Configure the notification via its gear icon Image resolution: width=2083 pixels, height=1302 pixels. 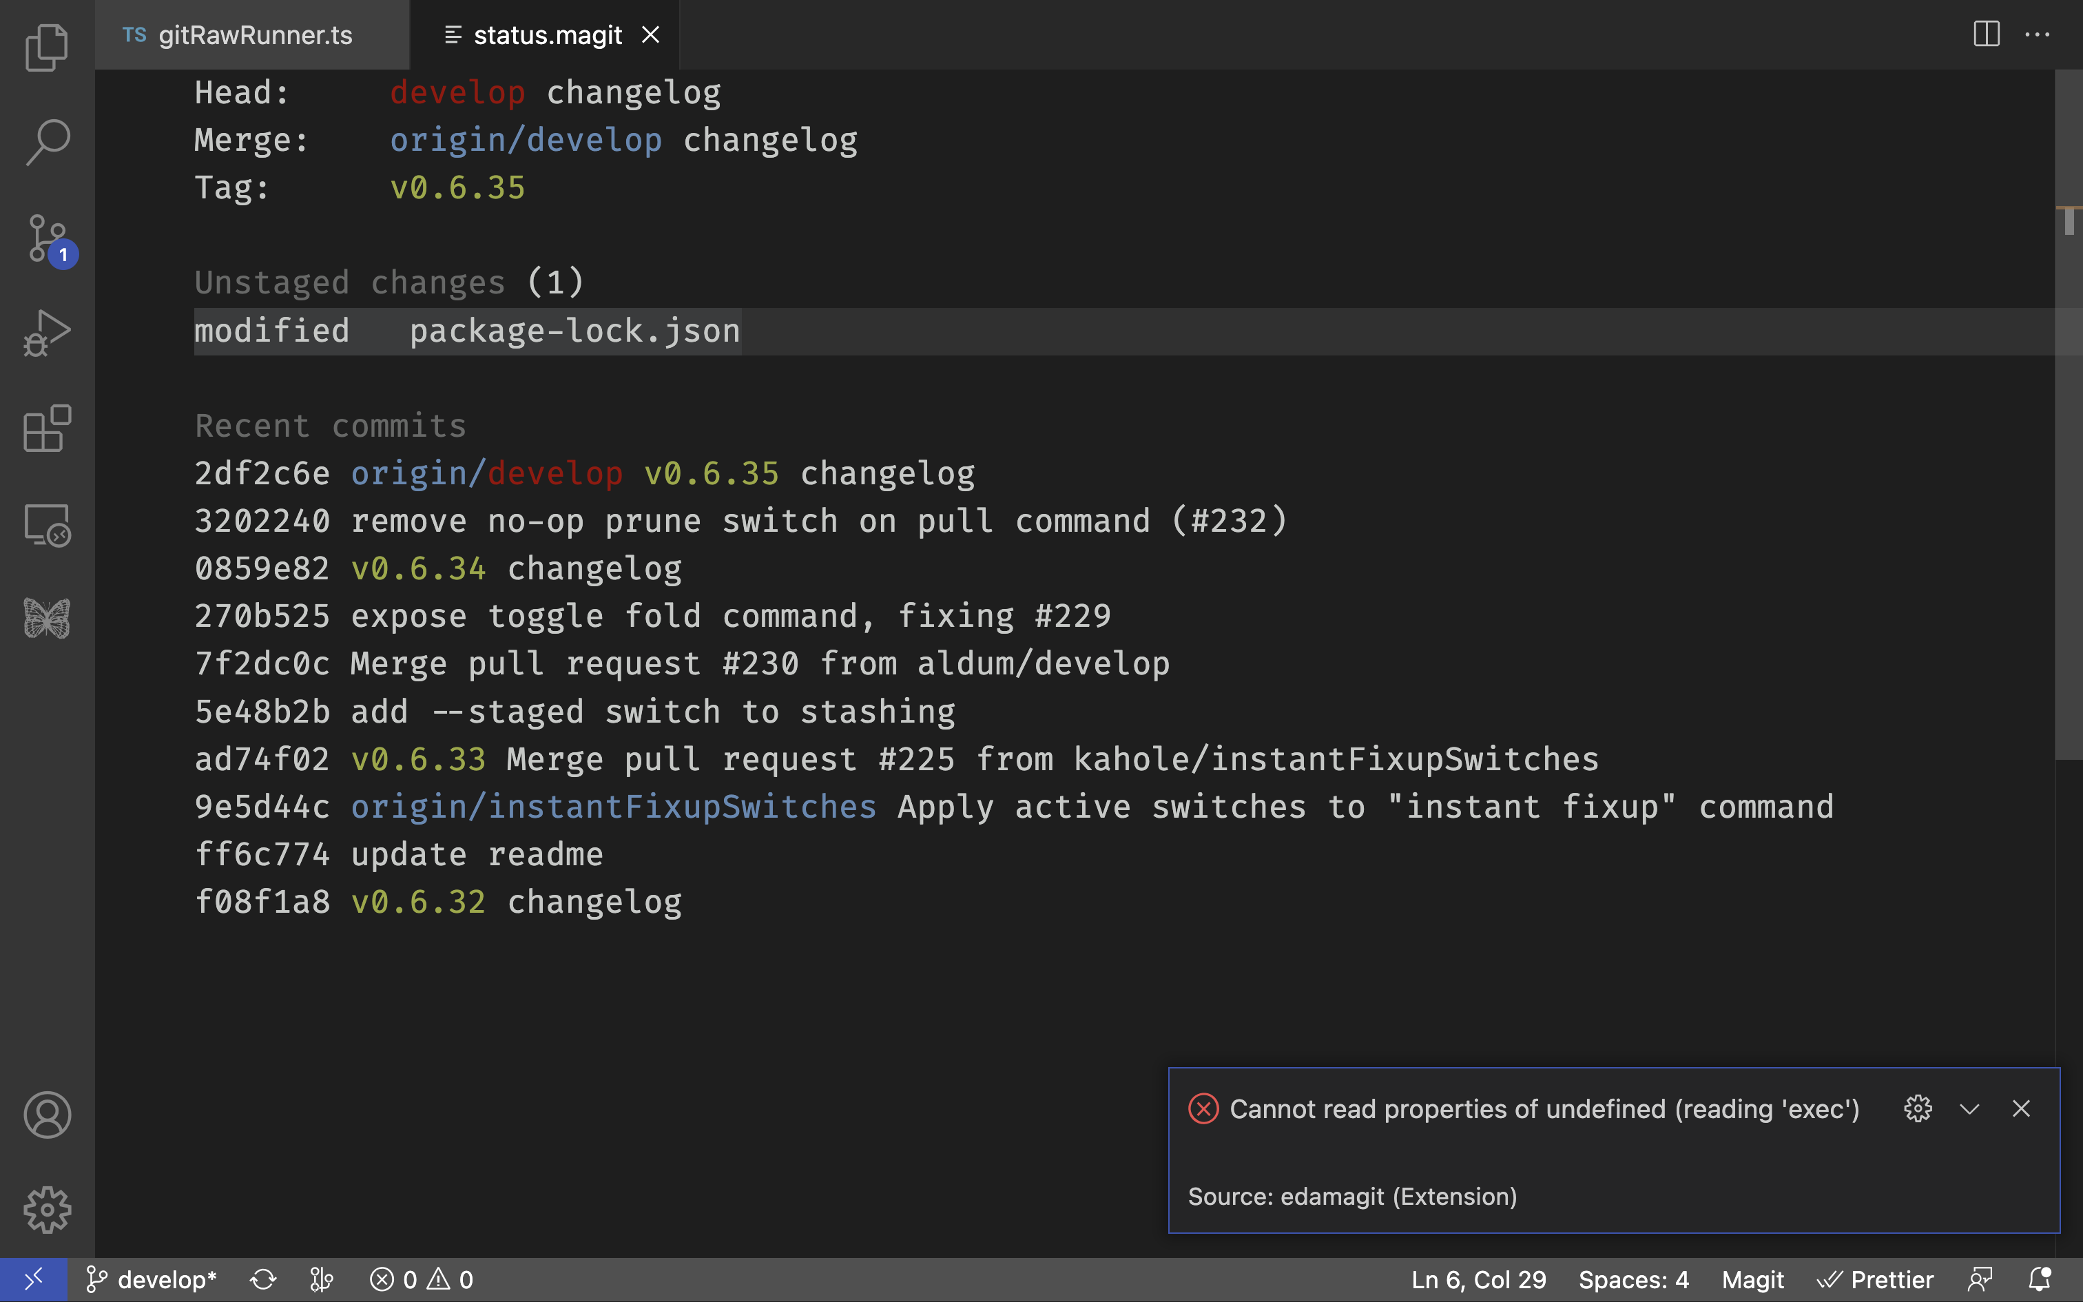point(1918,1108)
